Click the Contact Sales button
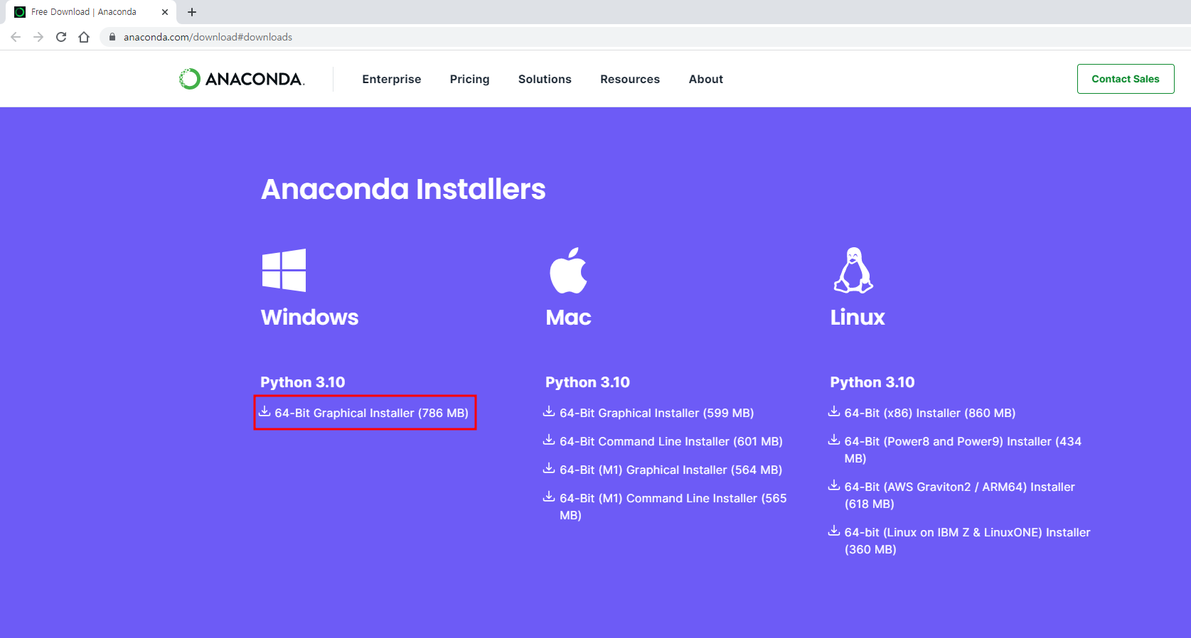Image resolution: width=1191 pixels, height=638 pixels. point(1126,79)
